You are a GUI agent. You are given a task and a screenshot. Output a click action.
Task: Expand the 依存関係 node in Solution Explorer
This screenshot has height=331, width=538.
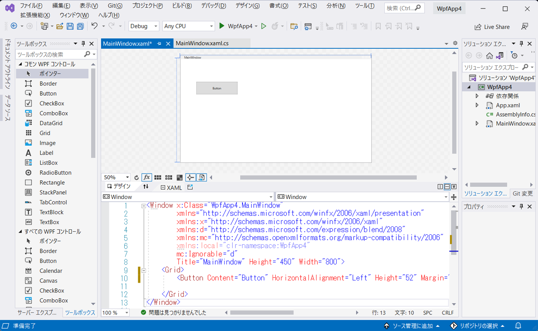(477, 96)
